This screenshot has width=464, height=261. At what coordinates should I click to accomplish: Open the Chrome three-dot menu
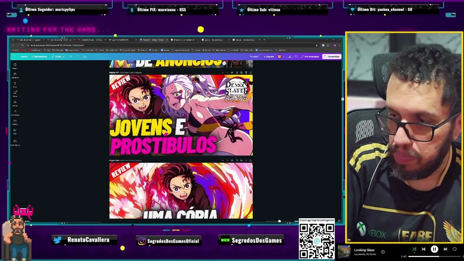click(339, 45)
